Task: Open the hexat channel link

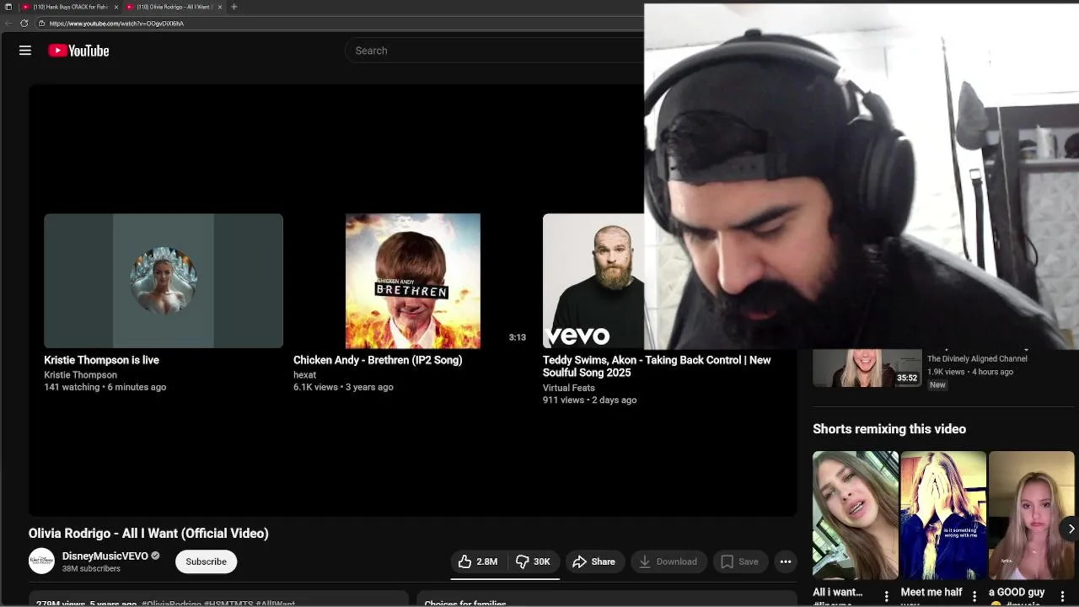Action: (x=304, y=374)
